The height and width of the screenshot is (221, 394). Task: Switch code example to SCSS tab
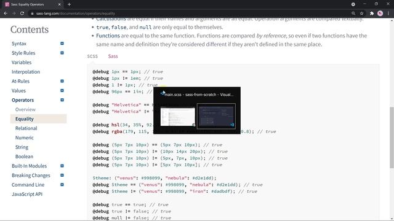(x=92, y=56)
